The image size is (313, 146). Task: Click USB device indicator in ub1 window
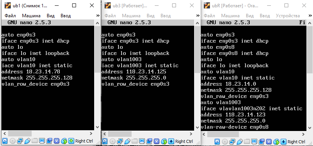coord(27,141)
